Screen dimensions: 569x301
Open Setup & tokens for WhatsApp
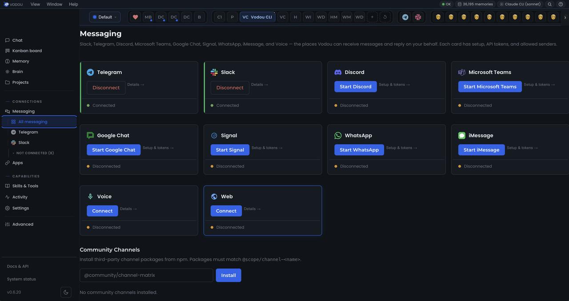(401, 148)
